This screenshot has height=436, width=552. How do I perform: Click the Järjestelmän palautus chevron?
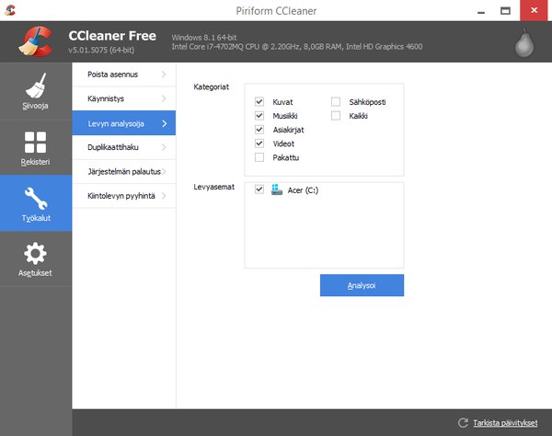pyautogui.click(x=164, y=171)
